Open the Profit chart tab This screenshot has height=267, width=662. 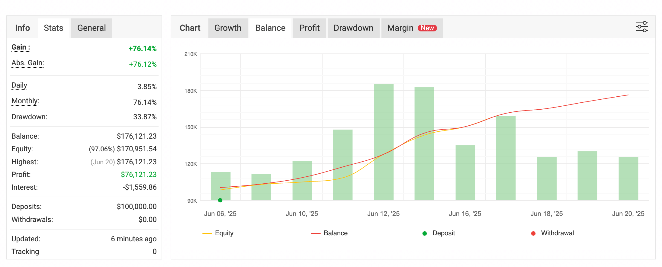309,28
